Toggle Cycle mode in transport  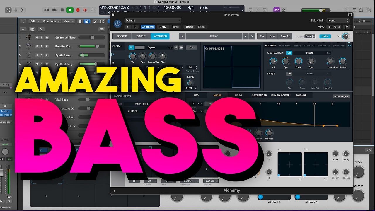tap(93, 10)
